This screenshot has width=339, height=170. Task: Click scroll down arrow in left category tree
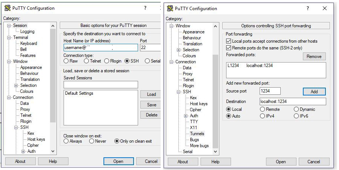click(53, 152)
